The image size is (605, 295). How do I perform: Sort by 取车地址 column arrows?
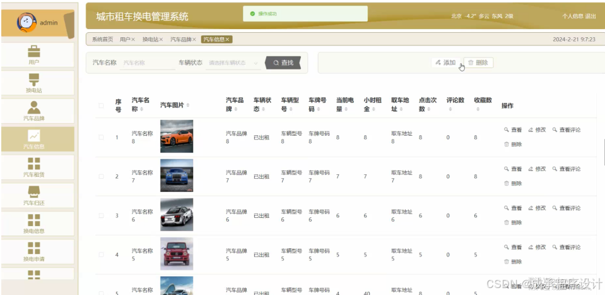[x=401, y=110]
